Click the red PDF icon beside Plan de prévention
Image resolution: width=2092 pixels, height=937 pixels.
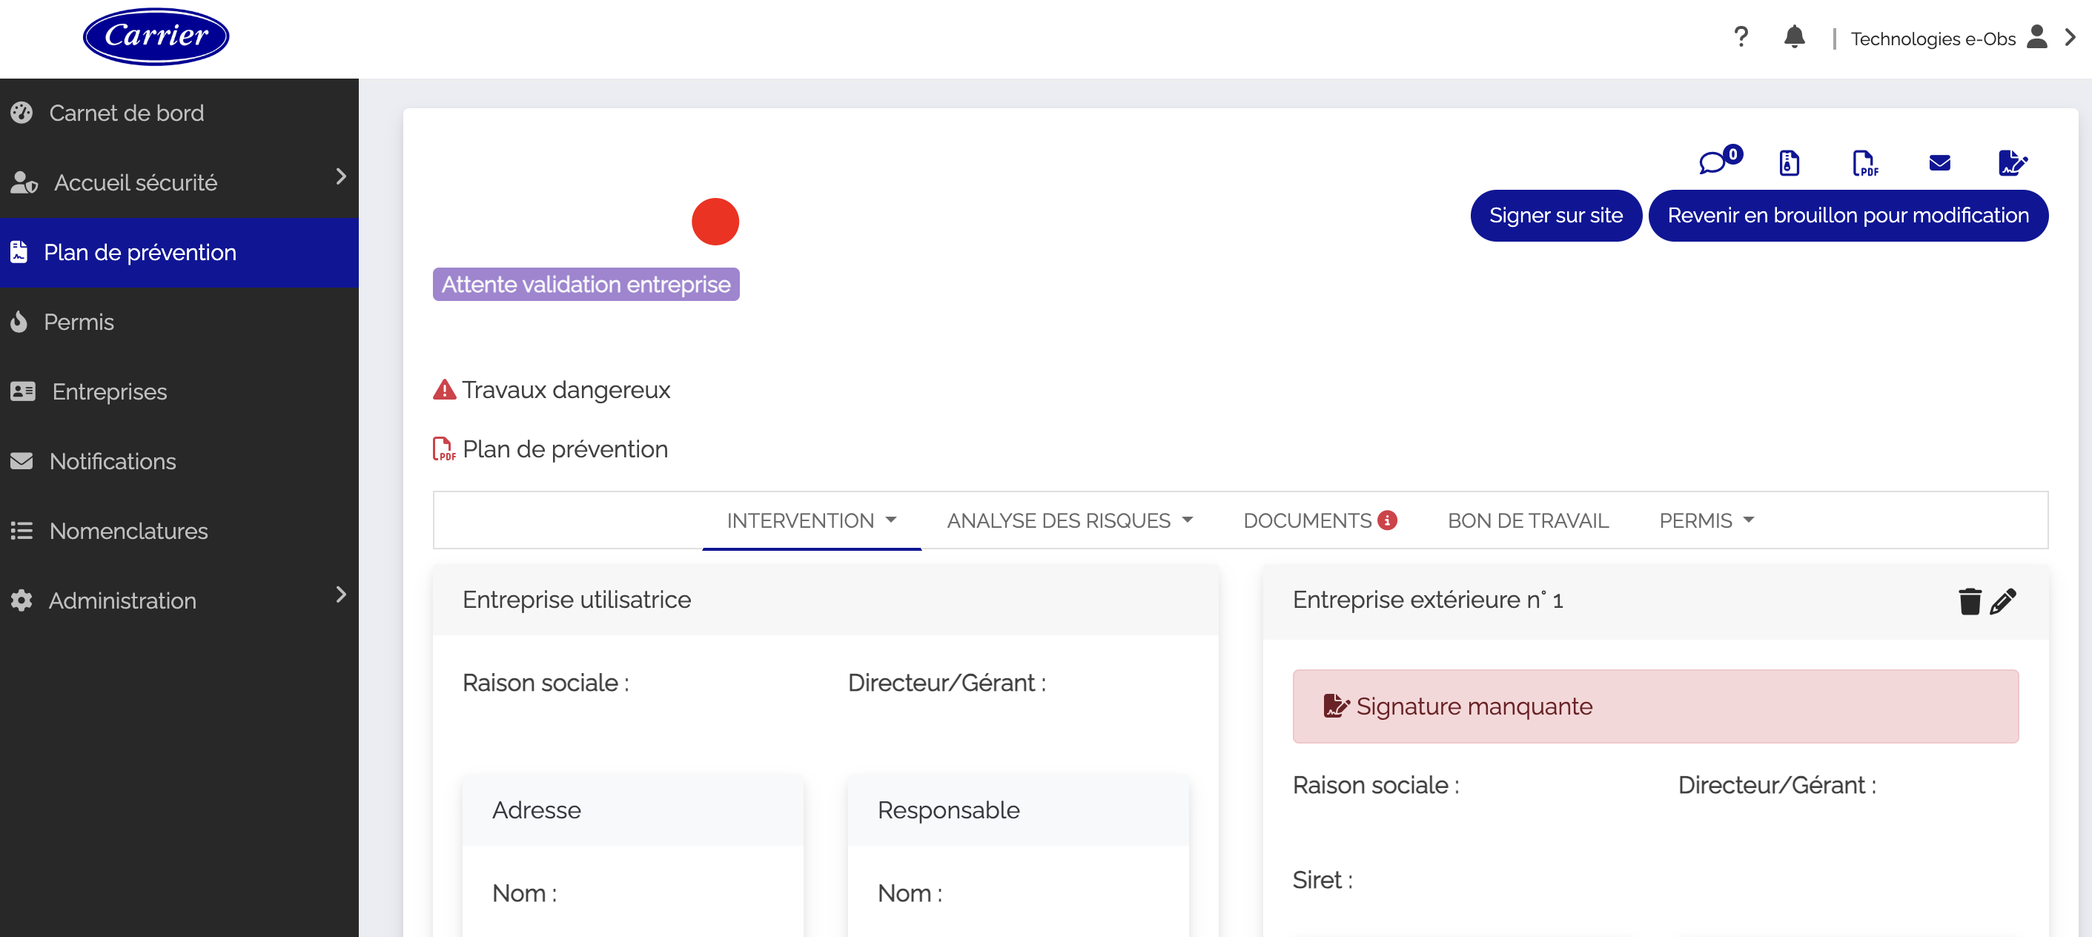[x=443, y=449]
